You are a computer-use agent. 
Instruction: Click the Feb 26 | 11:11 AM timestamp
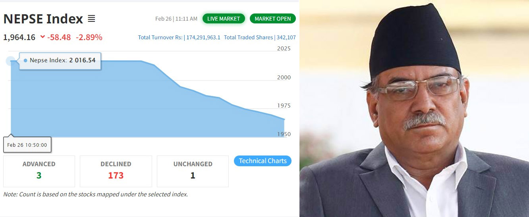point(176,19)
